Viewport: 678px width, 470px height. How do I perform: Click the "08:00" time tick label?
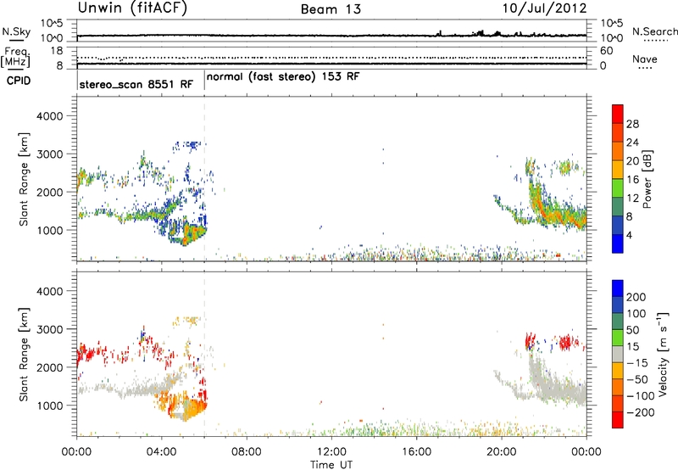click(247, 452)
